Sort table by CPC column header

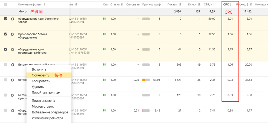pos(227,4)
